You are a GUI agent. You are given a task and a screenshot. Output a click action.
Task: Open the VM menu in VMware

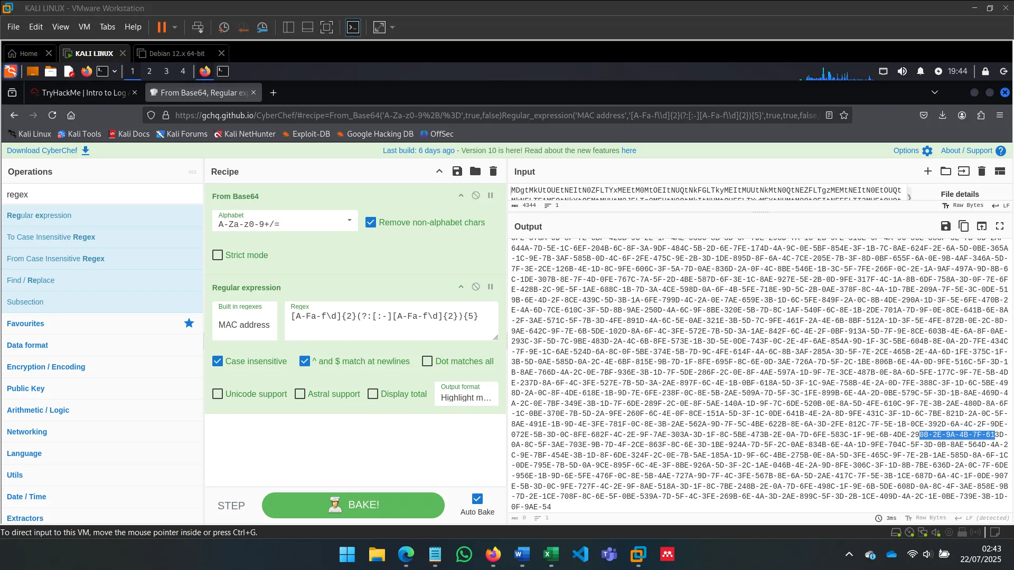(x=84, y=27)
